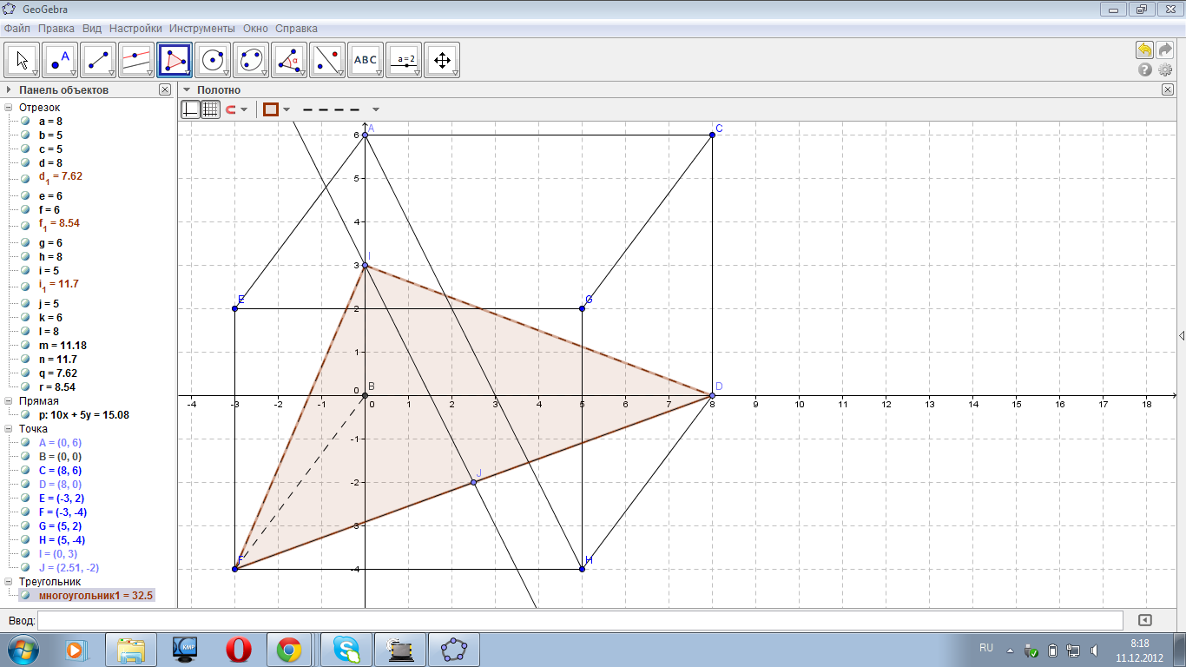Screen dimensions: 1186x667
Task: Open the settings gear icon
Action: (1165, 69)
